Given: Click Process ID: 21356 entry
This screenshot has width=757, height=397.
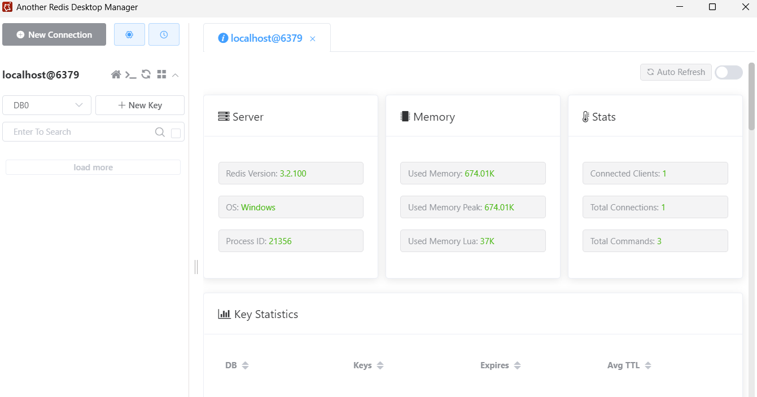Looking at the screenshot, I should tap(291, 241).
